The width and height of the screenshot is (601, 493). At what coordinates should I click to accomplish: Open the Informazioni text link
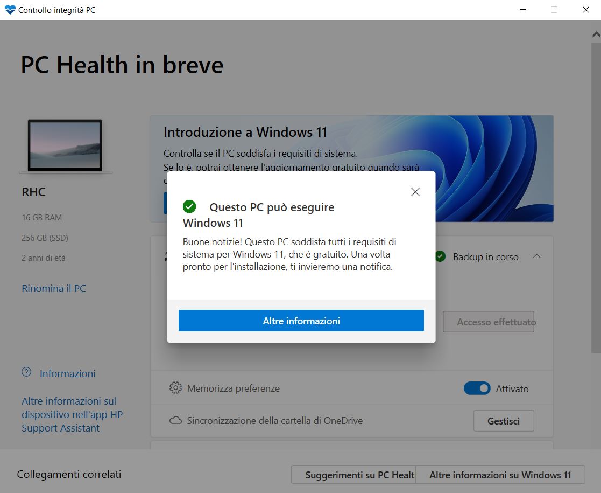[x=67, y=373]
